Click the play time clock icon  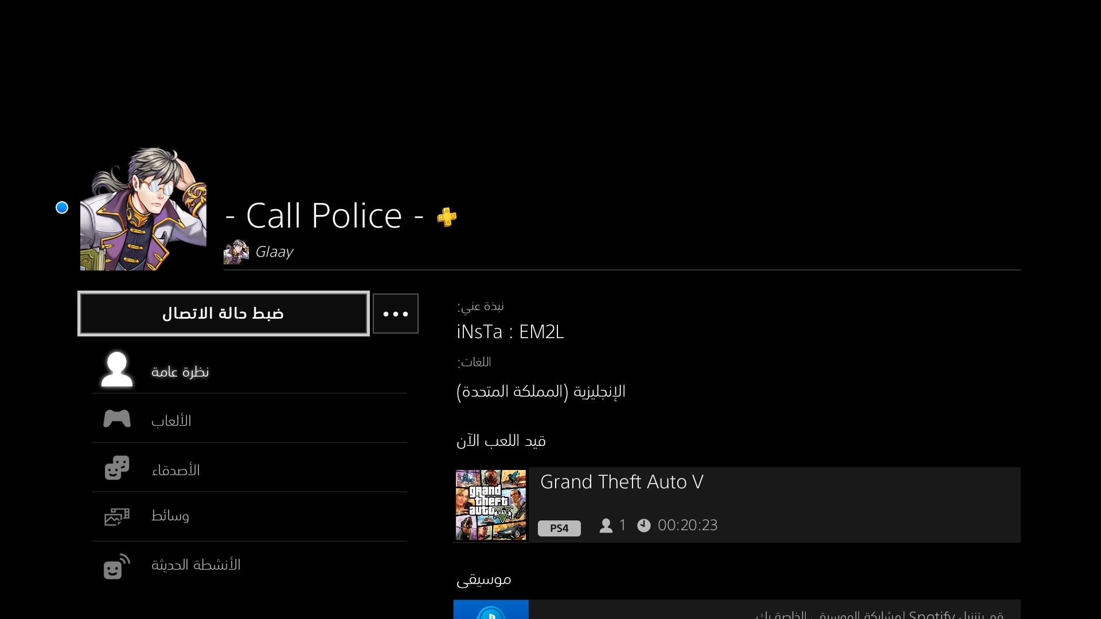pos(644,526)
